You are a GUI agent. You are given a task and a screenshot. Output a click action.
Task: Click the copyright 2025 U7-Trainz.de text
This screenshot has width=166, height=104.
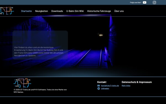40,91
